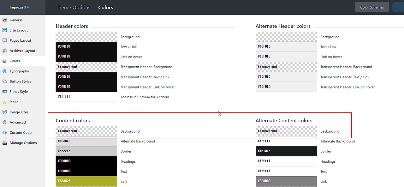Edit Alternate Content Border #1b1d1c swatch

pyautogui.click(x=286, y=151)
